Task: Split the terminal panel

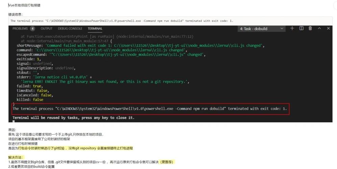Action: pos(301,28)
